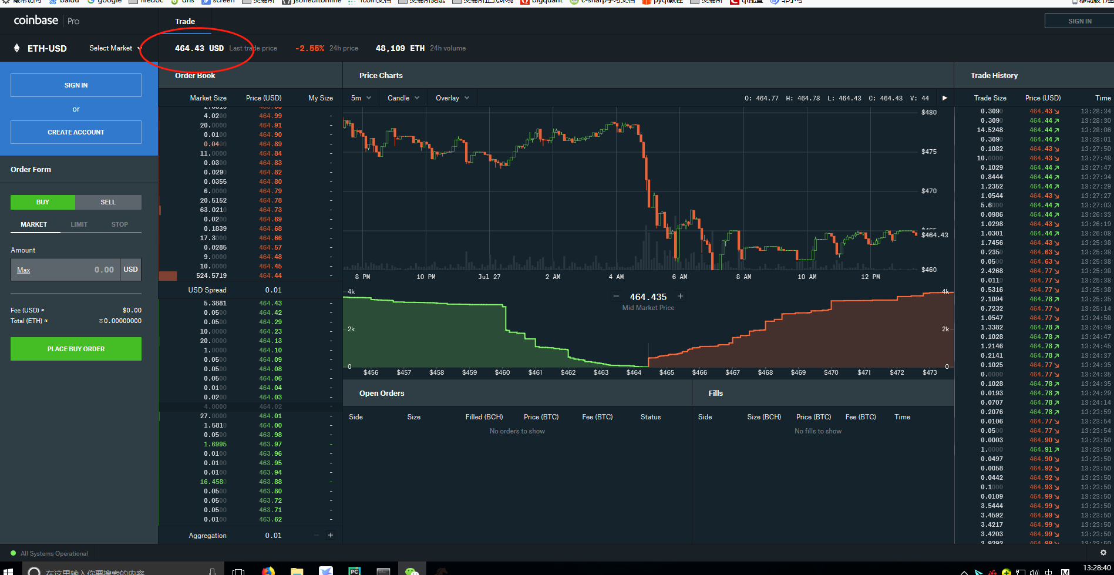The image size is (1114, 575).
Task: Select ask row priced 464.91
Action: tap(250, 125)
